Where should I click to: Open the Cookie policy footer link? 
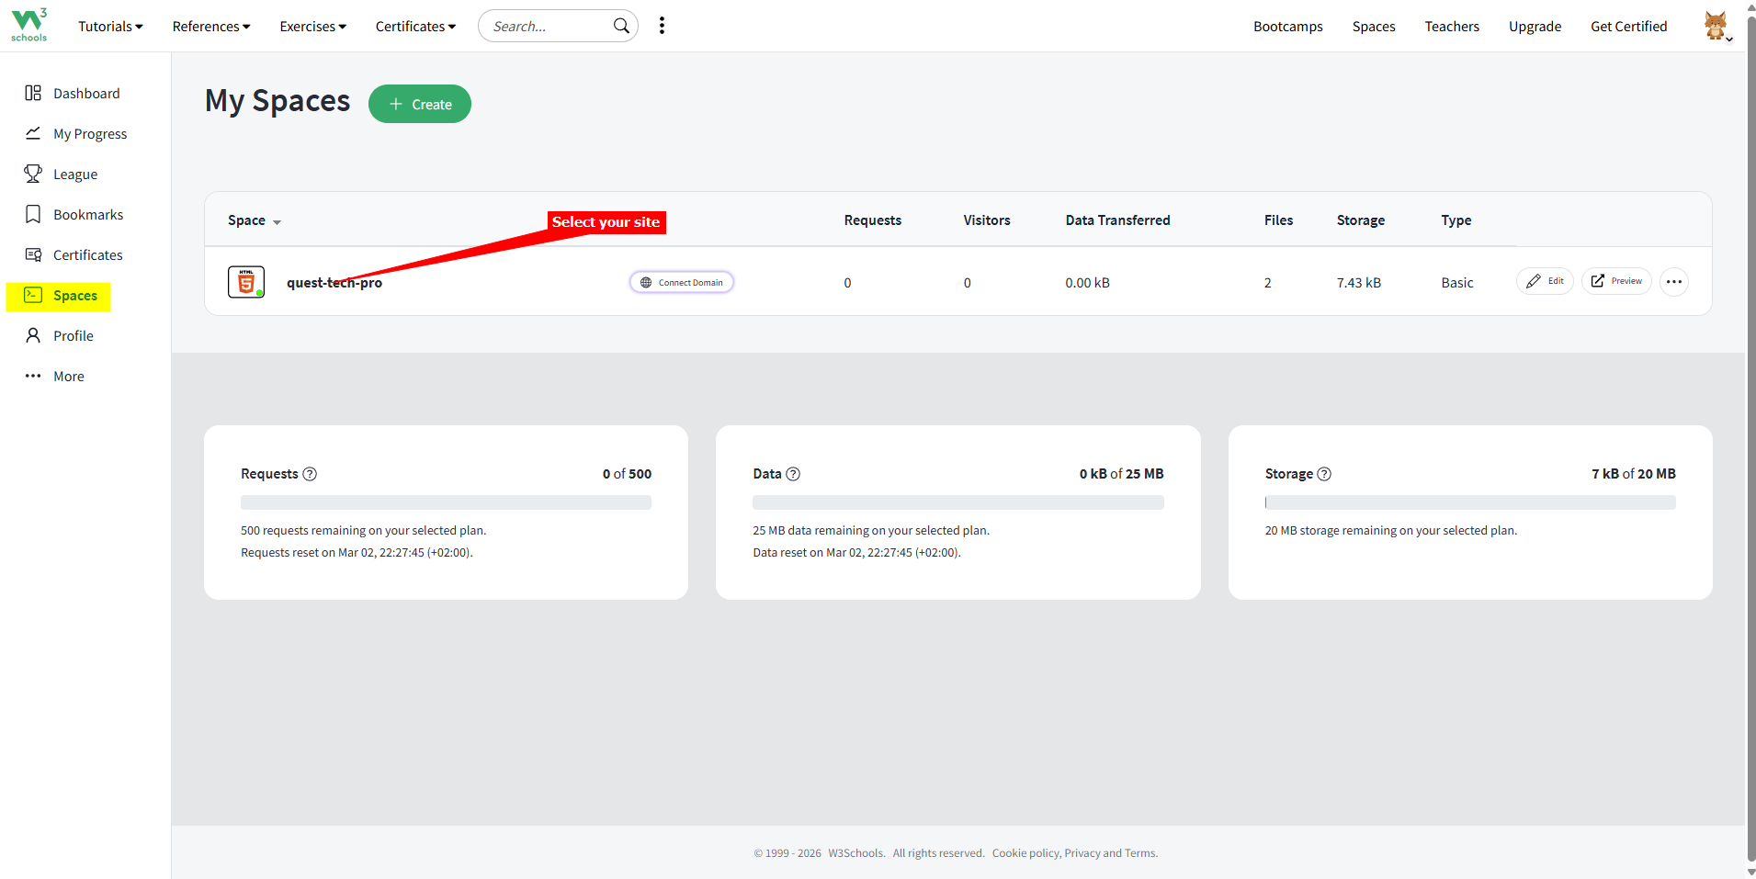pyautogui.click(x=1025, y=853)
